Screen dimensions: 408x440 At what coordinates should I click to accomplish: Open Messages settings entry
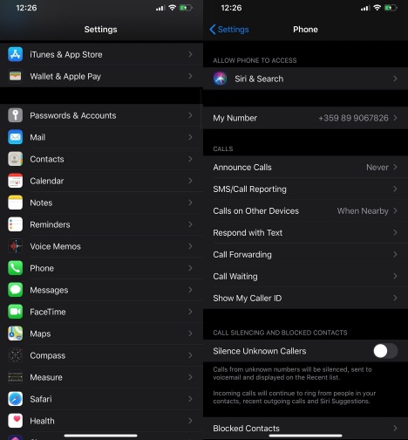click(x=101, y=290)
